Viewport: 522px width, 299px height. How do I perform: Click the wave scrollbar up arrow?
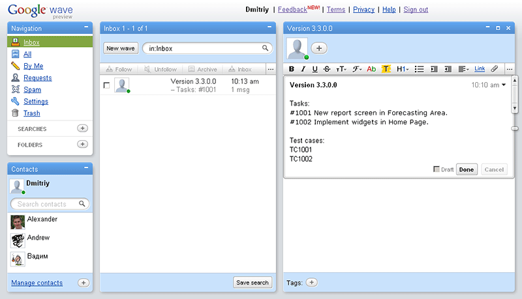[x=515, y=80]
